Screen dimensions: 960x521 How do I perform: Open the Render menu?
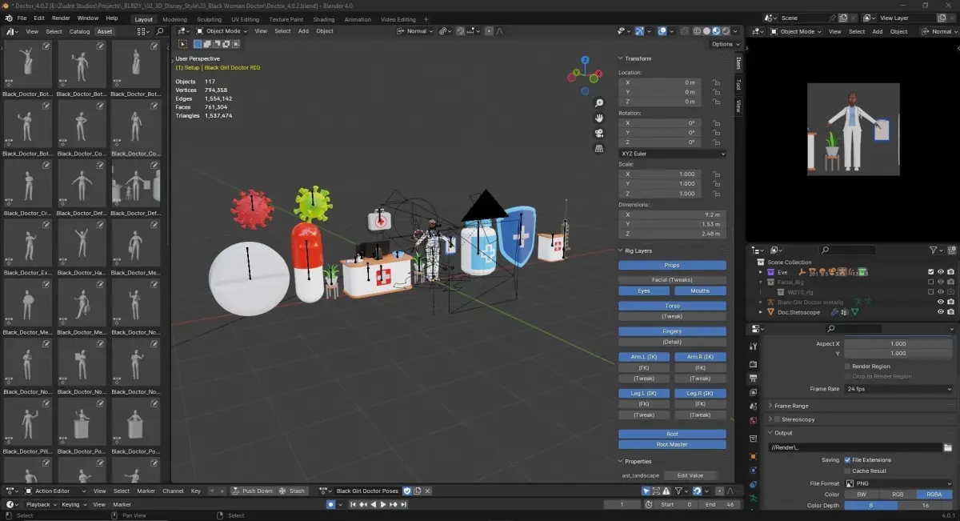pyautogui.click(x=61, y=18)
